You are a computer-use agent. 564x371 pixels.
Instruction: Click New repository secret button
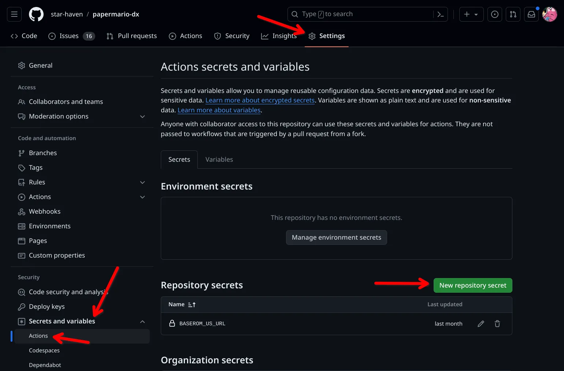(x=472, y=285)
